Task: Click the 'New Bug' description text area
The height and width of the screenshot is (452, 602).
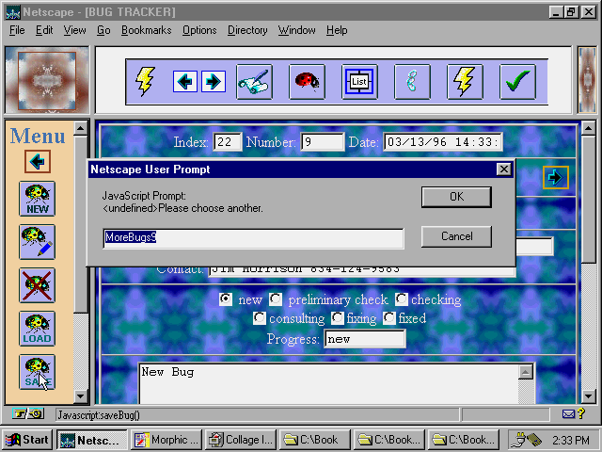Action: click(328, 383)
